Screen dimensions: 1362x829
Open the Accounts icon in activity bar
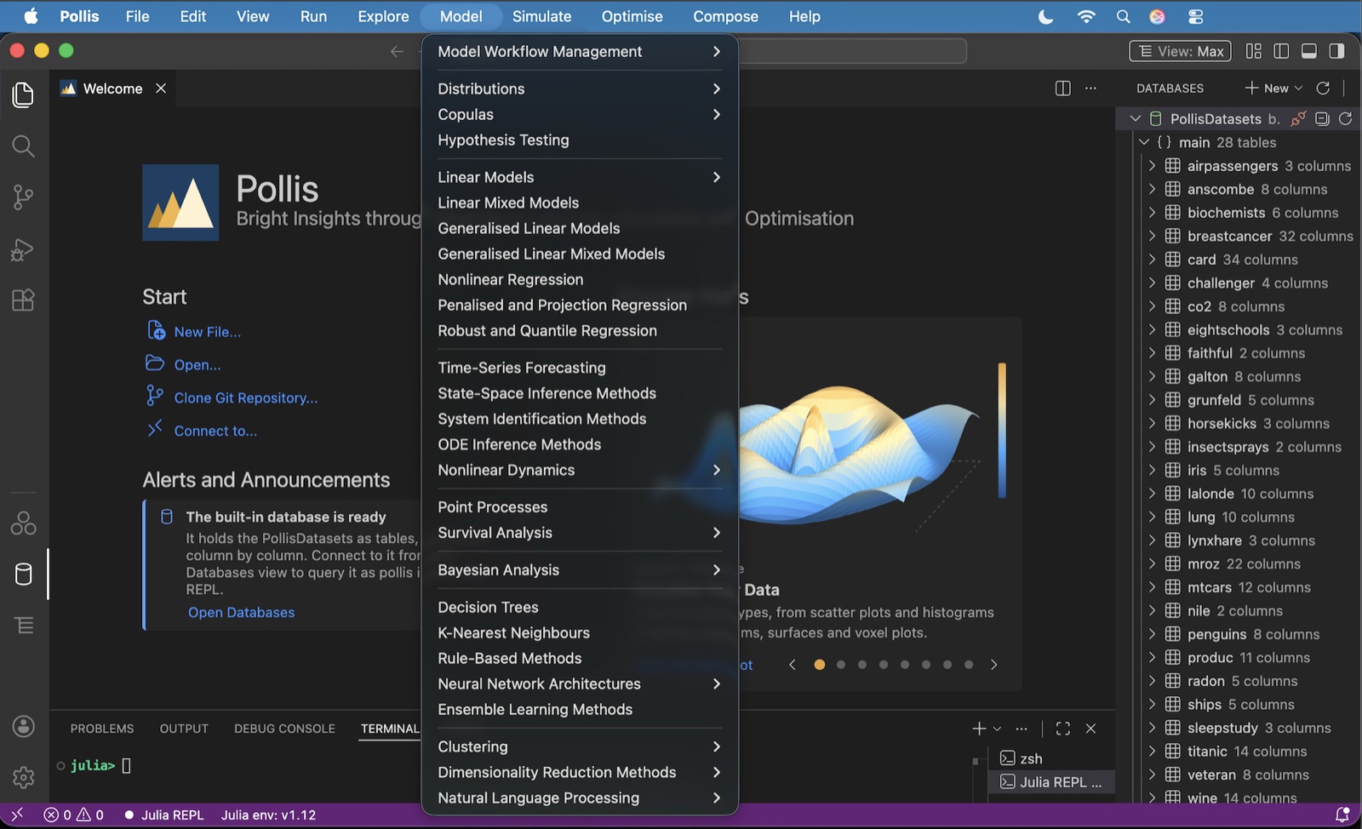(x=23, y=726)
